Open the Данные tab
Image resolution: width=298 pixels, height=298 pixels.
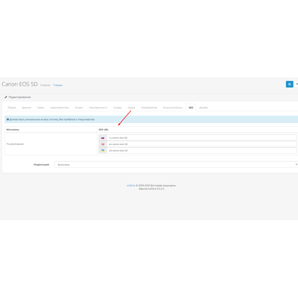(26, 107)
